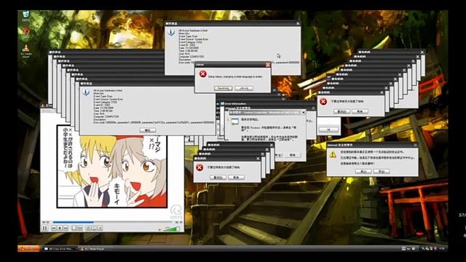Click VLC's previous track button
The image size is (466, 262).
pos(54,228)
